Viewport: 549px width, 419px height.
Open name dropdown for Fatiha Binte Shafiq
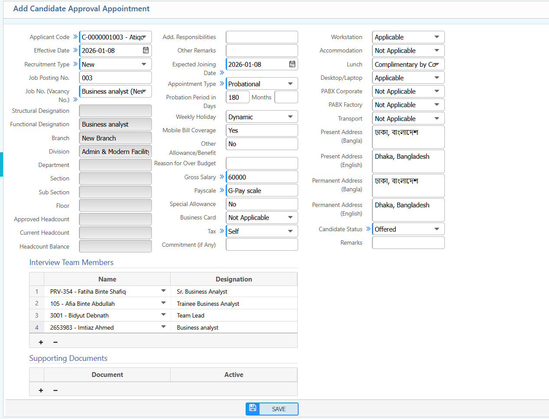pyautogui.click(x=164, y=291)
